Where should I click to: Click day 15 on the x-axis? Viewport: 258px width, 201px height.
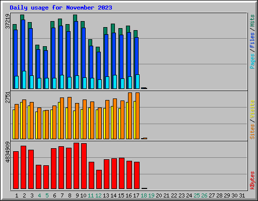121,195
